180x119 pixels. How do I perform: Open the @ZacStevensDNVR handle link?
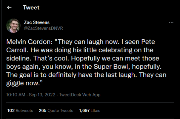43,28
